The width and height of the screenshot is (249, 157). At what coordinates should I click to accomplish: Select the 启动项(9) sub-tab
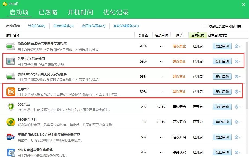point(13,26)
